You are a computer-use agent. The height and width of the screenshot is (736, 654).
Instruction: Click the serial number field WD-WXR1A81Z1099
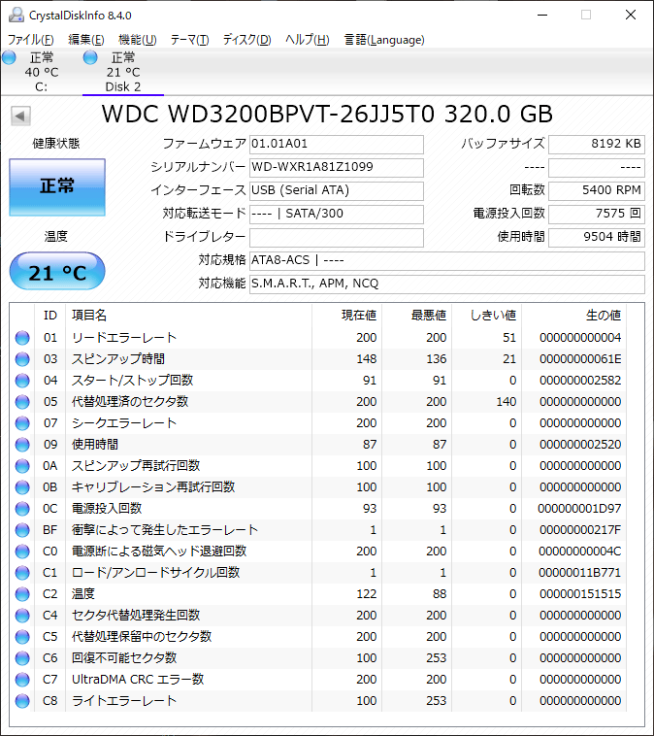point(337,167)
